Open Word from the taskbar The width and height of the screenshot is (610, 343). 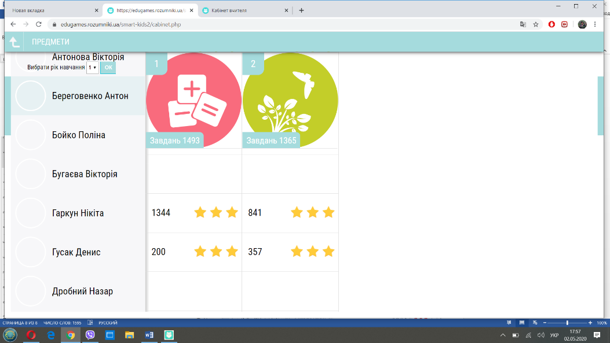tap(149, 335)
